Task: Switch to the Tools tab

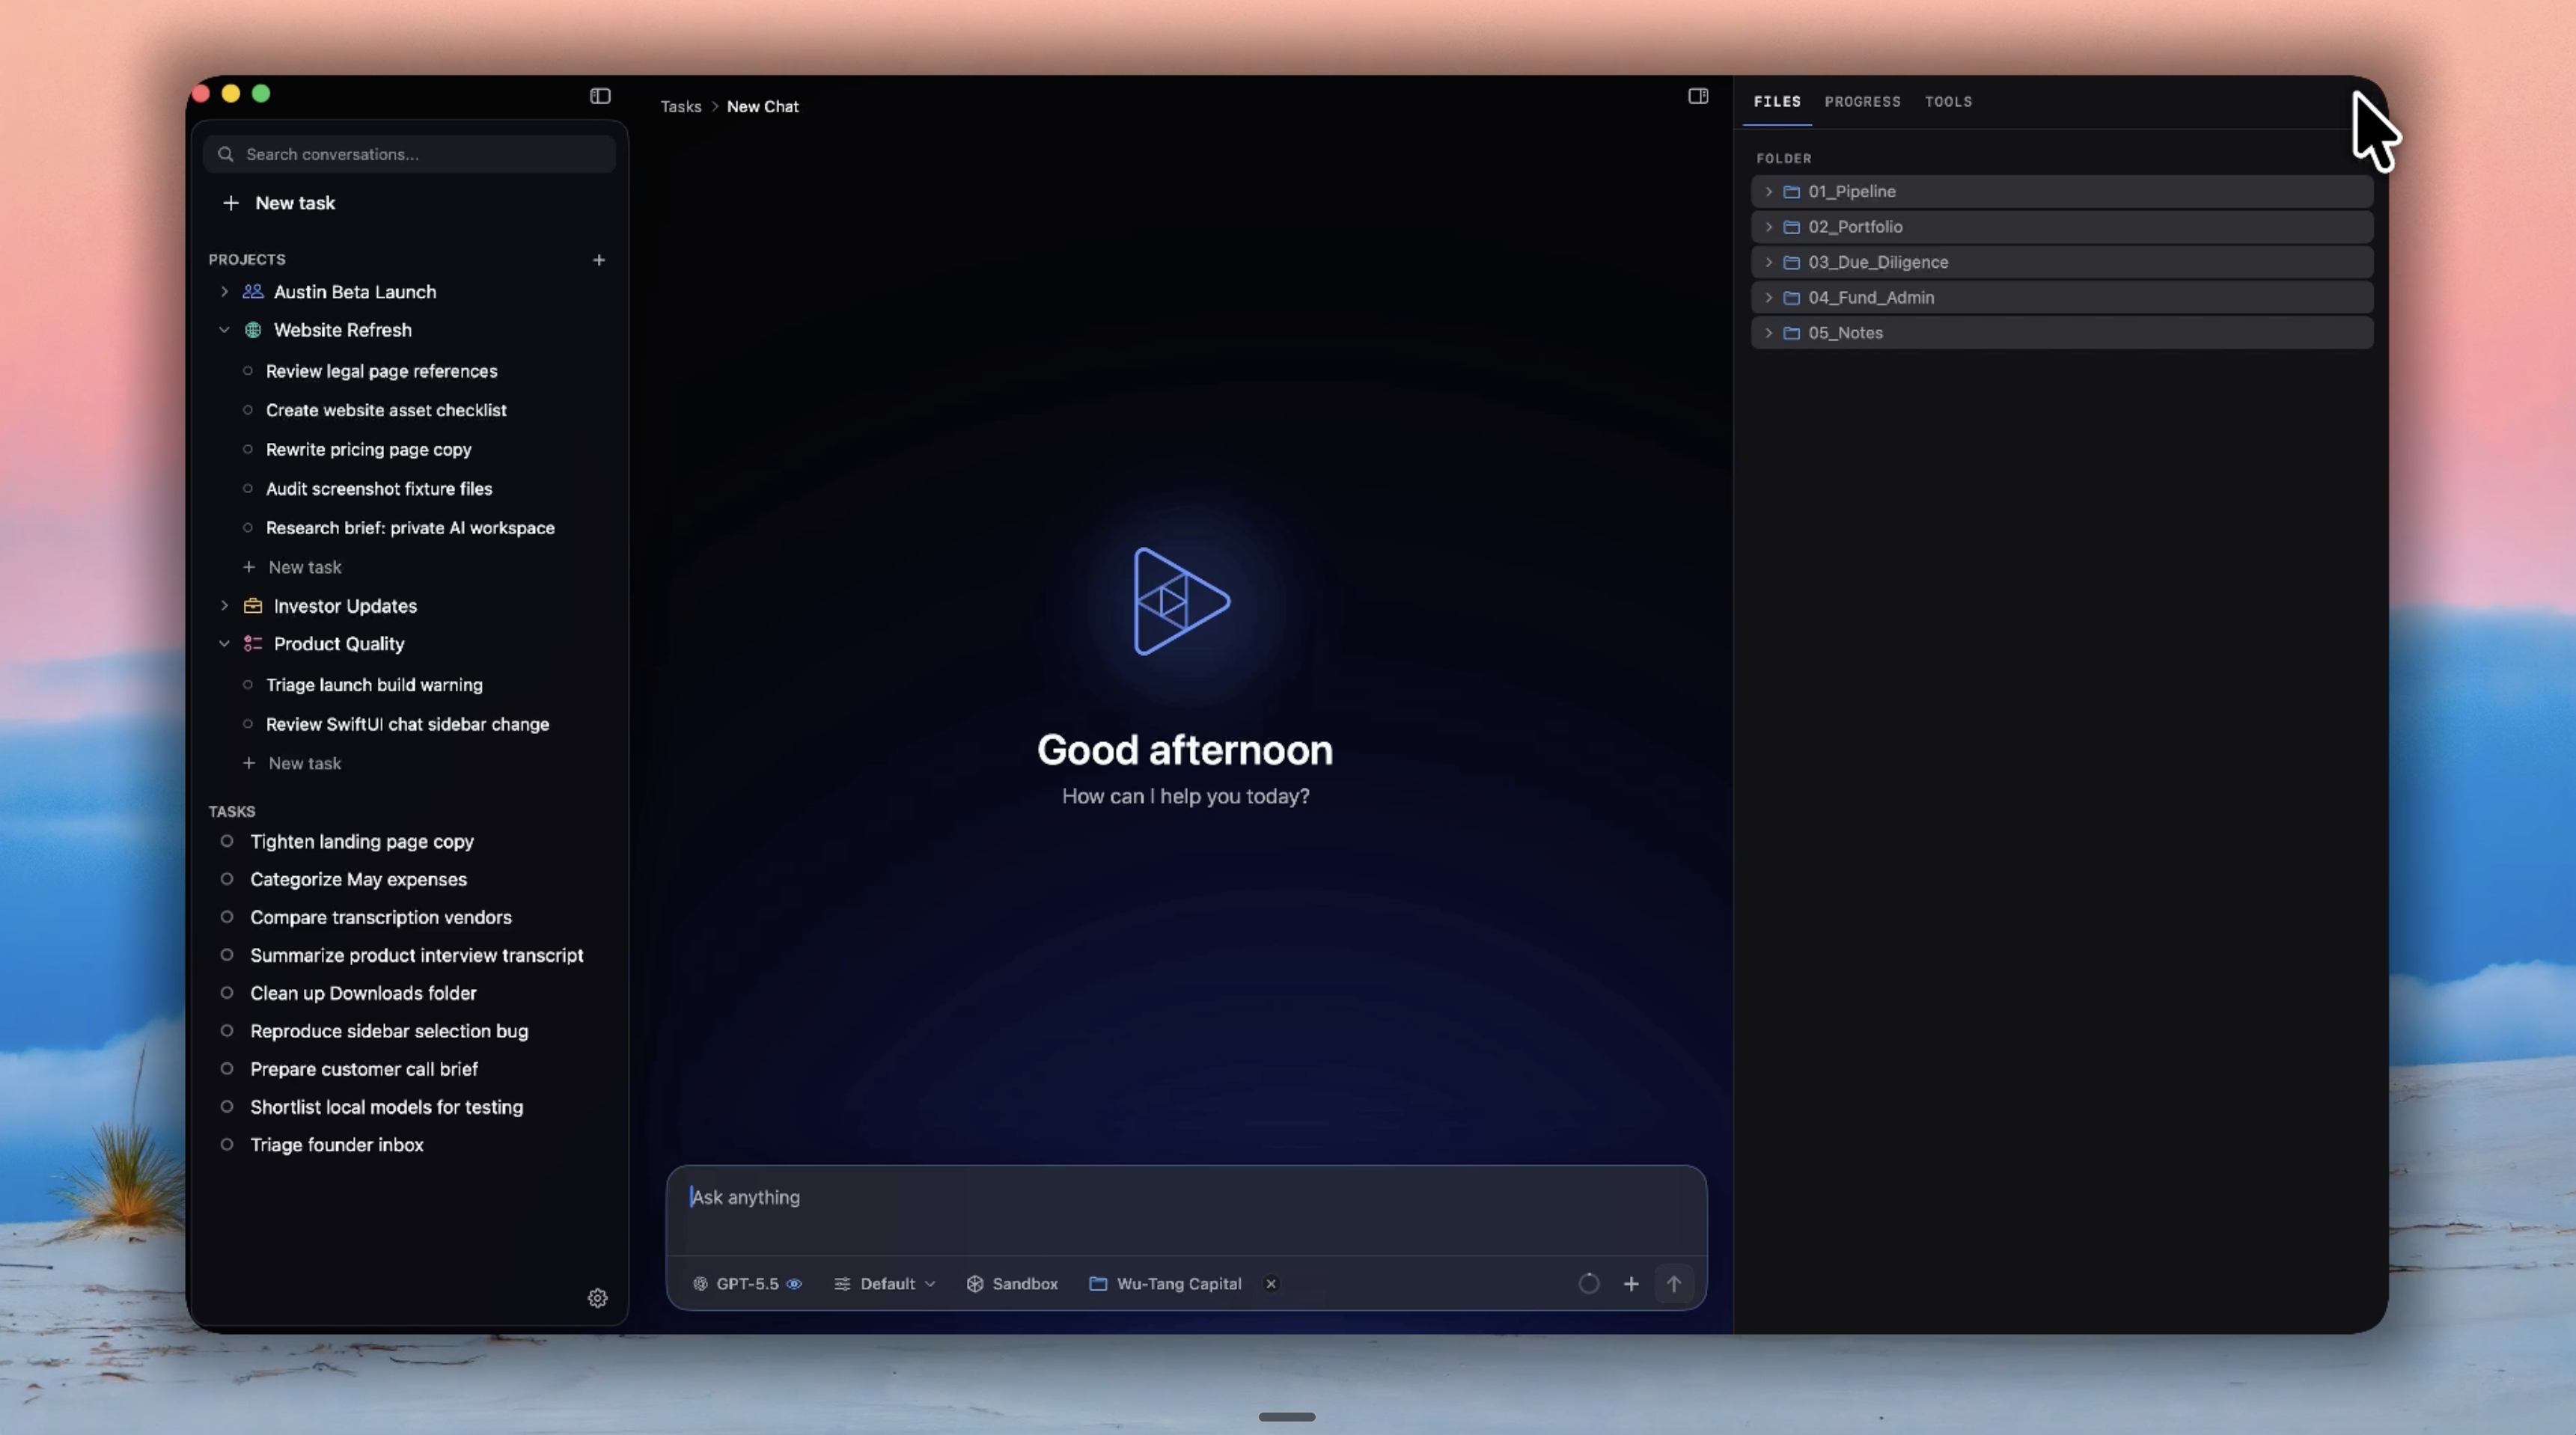Action: point(1948,102)
